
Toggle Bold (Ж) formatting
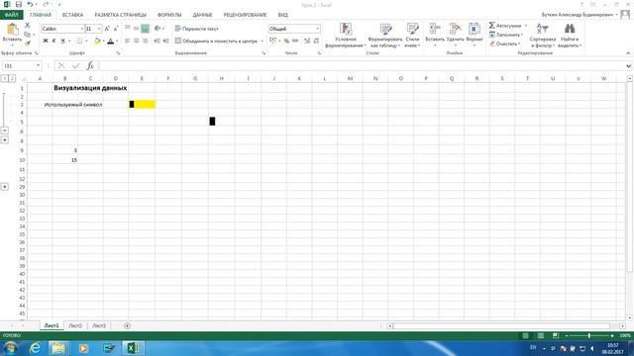click(46, 41)
